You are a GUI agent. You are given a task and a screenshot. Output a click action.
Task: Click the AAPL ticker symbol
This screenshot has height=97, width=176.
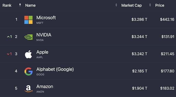click(x=40, y=57)
